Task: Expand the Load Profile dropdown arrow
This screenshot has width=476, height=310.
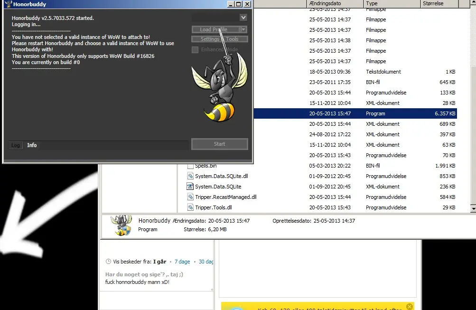Action: (243, 29)
